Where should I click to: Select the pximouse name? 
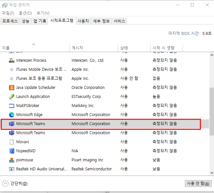pos(25,160)
